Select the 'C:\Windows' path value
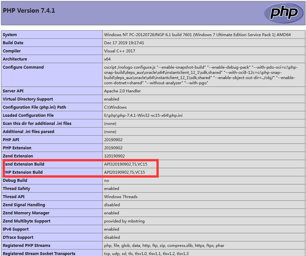The width and height of the screenshot is (306, 256). point(115,107)
